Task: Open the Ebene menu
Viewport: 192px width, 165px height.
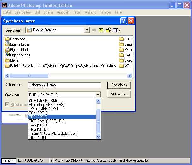Action: coord(48,12)
